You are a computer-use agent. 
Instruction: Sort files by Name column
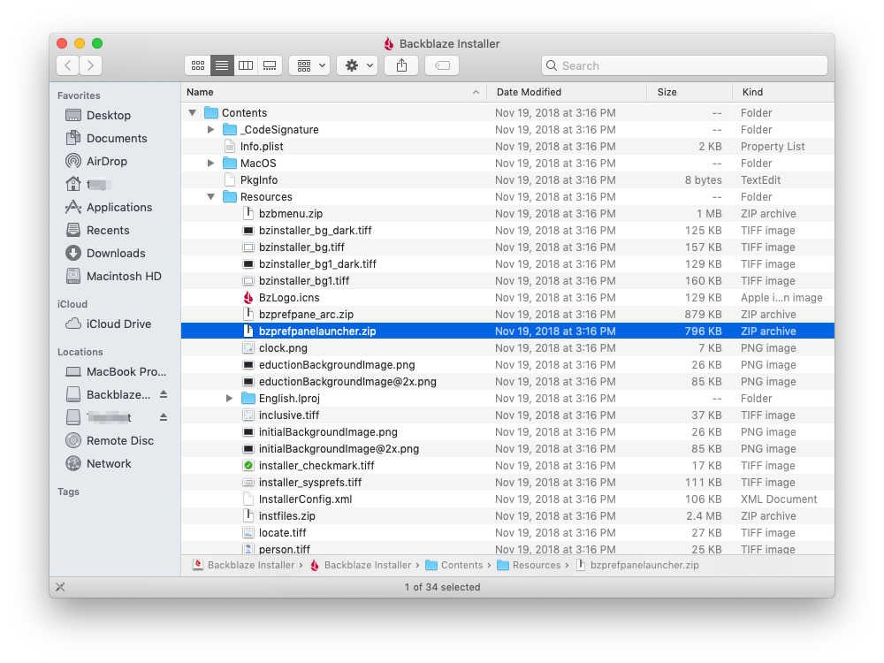[x=334, y=92]
